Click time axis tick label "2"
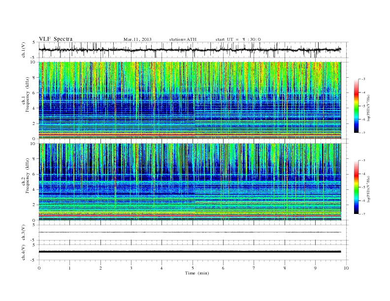 pos(100,268)
